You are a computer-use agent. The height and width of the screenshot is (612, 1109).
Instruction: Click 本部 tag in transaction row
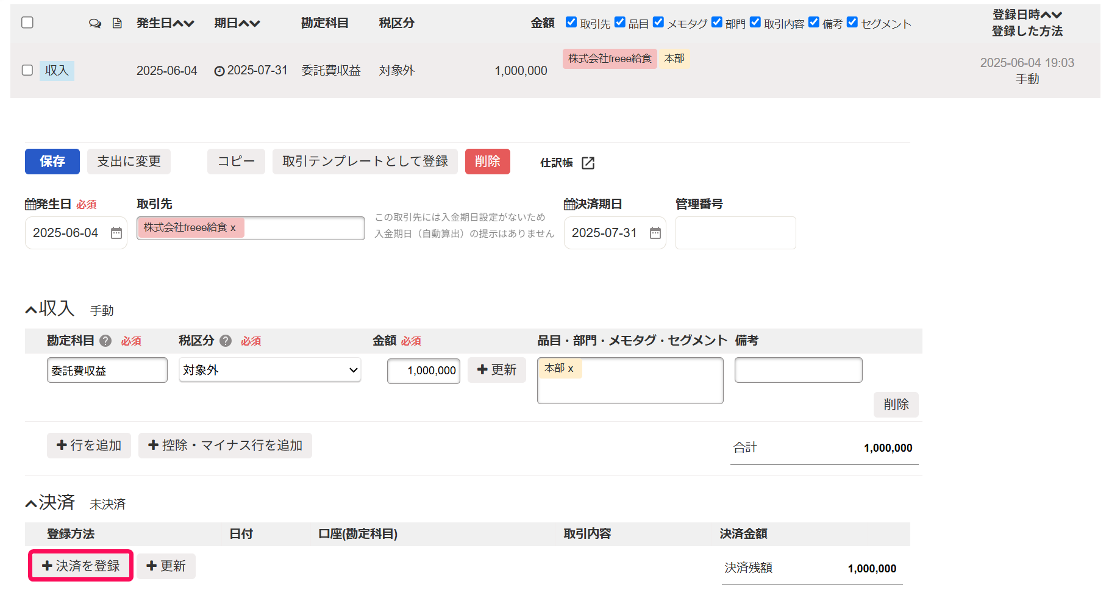(674, 59)
